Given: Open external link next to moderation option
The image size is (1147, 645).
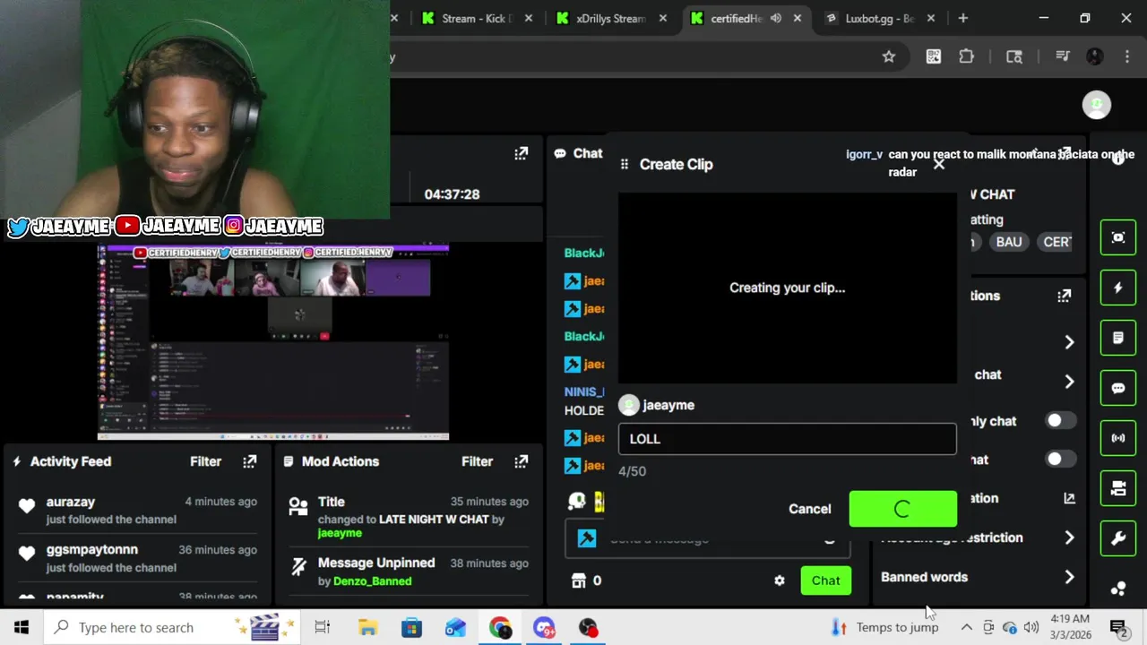Looking at the screenshot, I should [1069, 498].
